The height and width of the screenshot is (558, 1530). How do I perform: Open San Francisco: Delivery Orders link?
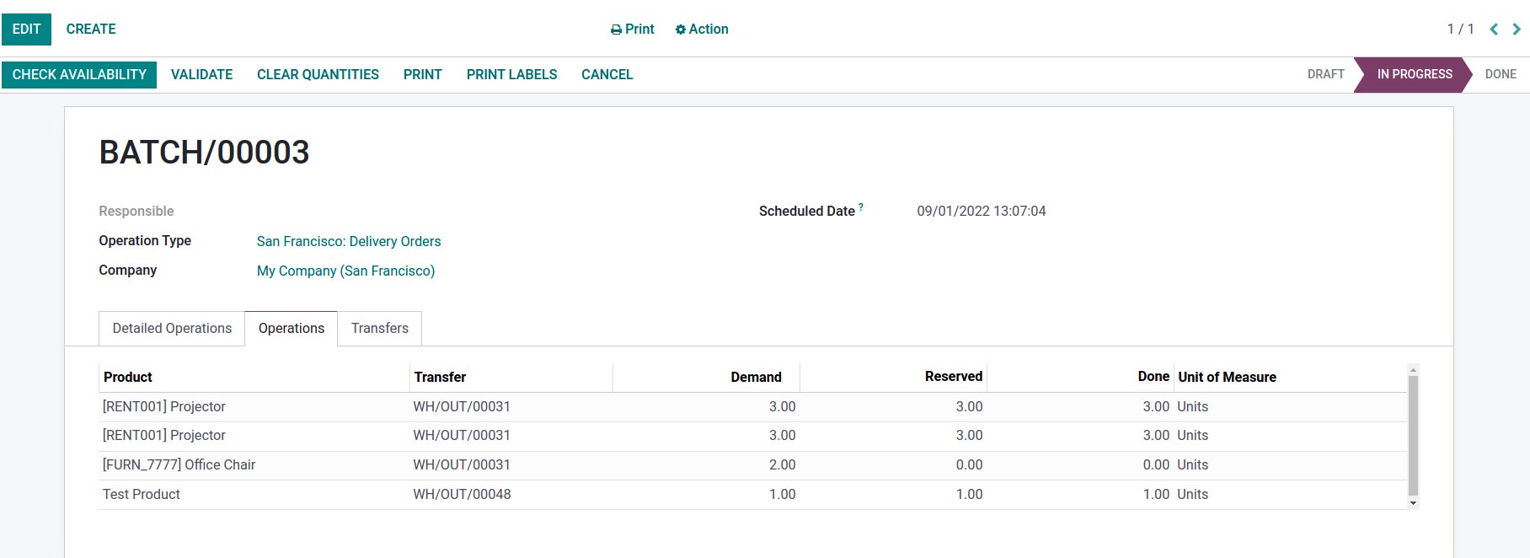[x=349, y=242]
